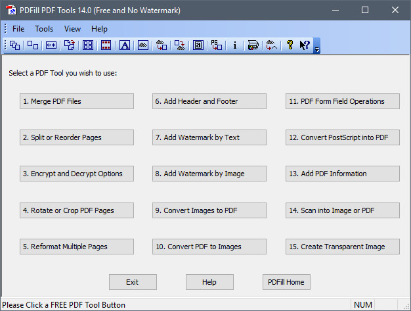Viewport: 411px width, 311px height.
Task: Maximize the PDFill PDF Tools window
Action: tap(365, 11)
